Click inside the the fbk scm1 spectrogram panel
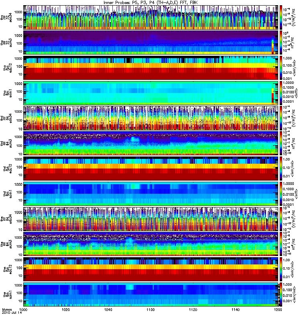 pos(151,295)
